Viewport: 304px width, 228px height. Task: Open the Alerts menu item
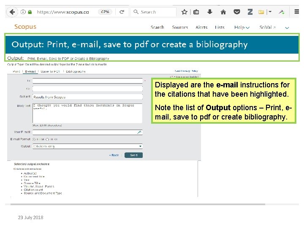click(x=201, y=27)
